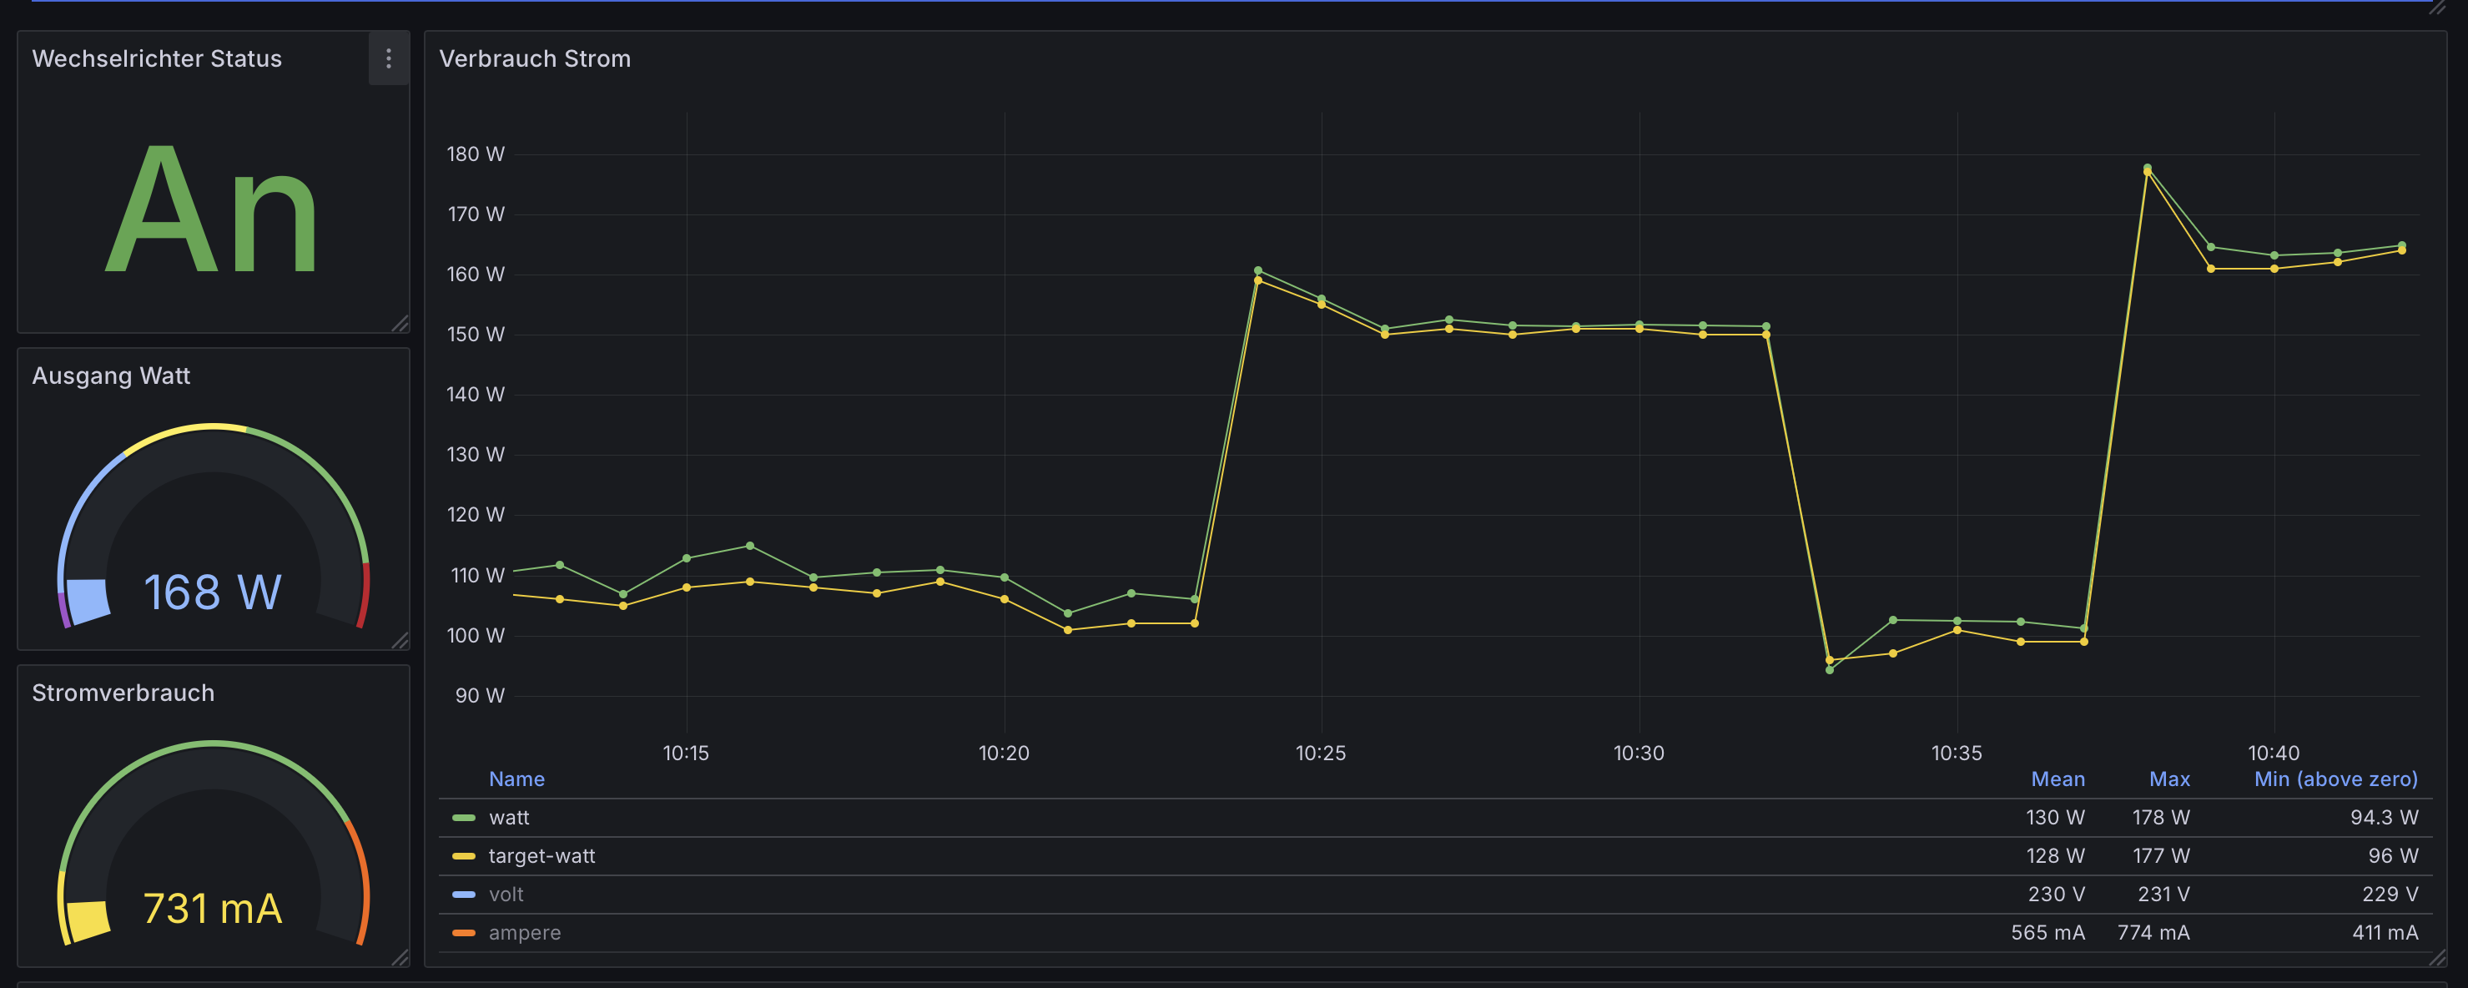Viewport: 2468px width, 988px height.
Task: Toggle watt series visibility in legend
Action: (x=509, y=818)
